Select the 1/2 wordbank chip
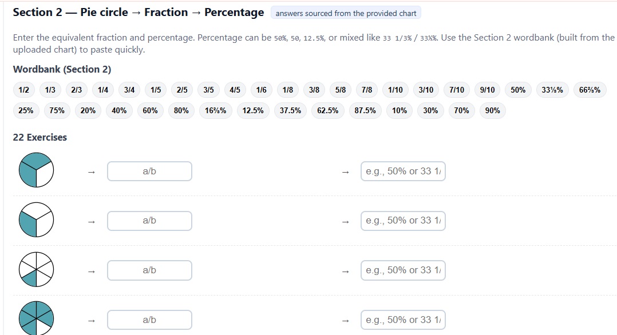 (23, 90)
